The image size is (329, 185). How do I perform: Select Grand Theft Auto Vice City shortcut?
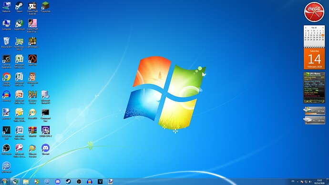pos(32,26)
